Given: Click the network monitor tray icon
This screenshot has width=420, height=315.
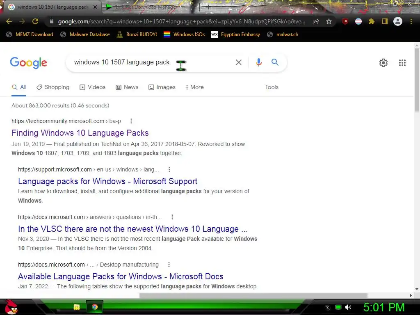Looking at the screenshot, I should click(x=338, y=307).
